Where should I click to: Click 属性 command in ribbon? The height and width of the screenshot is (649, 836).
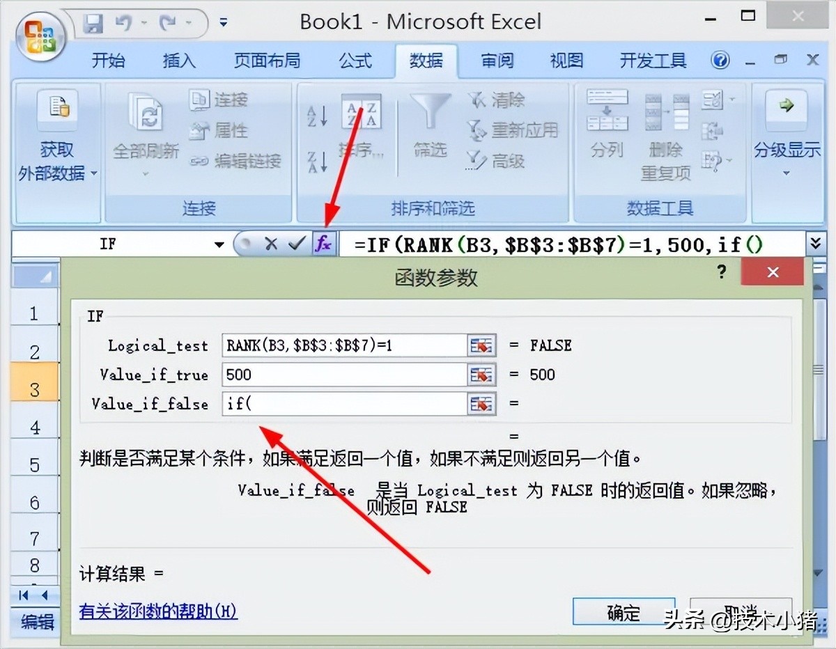pyautogui.click(x=219, y=130)
